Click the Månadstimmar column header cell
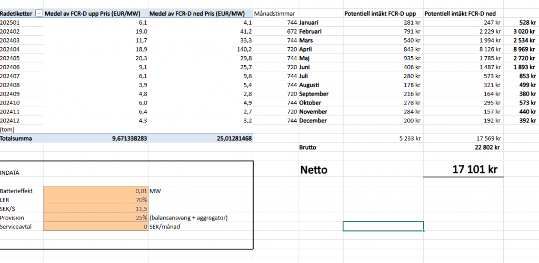This screenshot has width=539, height=263. click(x=275, y=14)
